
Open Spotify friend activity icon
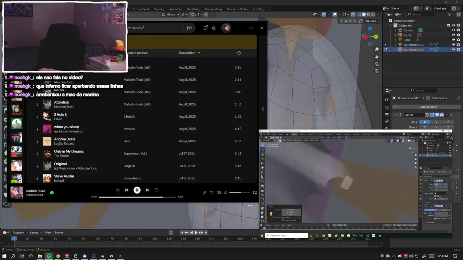point(214,28)
